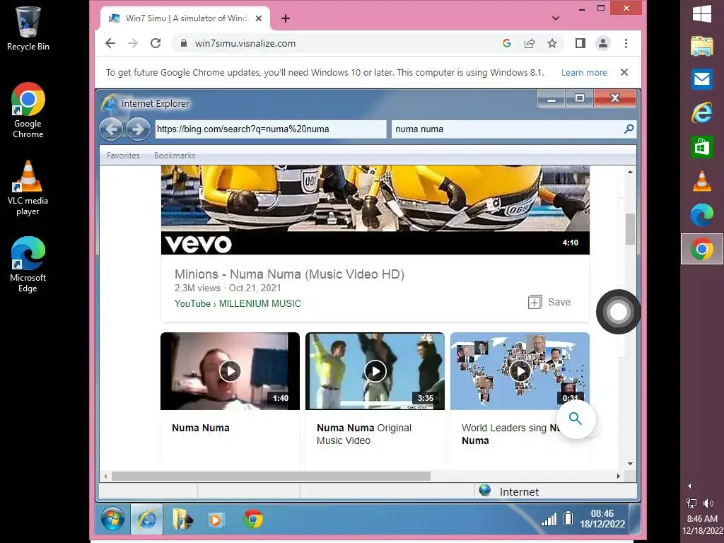Click the horizontal scrollbar thumb
724x543 pixels.
(271, 476)
